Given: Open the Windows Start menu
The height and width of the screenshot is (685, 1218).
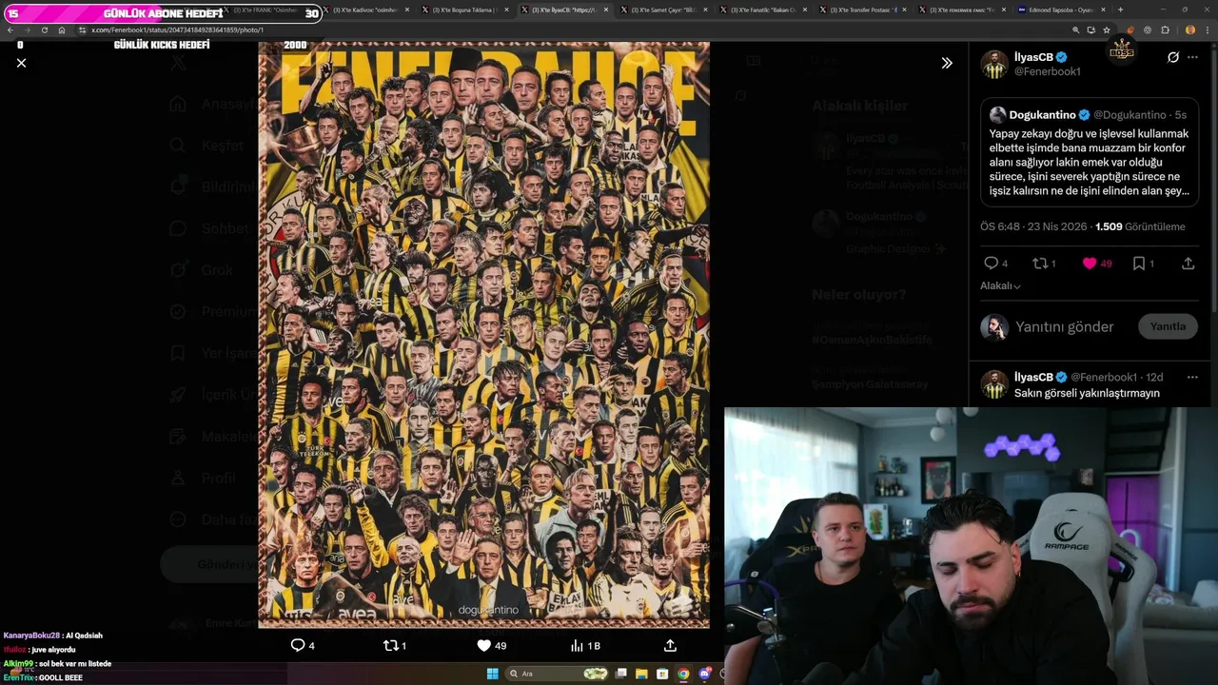Looking at the screenshot, I should [x=492, y=674].
